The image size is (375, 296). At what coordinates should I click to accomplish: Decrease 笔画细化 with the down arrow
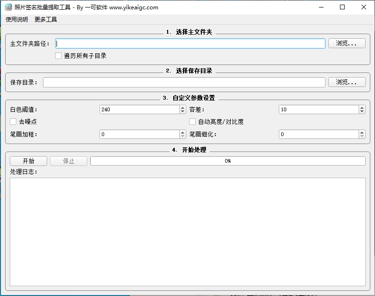(362, 136)
